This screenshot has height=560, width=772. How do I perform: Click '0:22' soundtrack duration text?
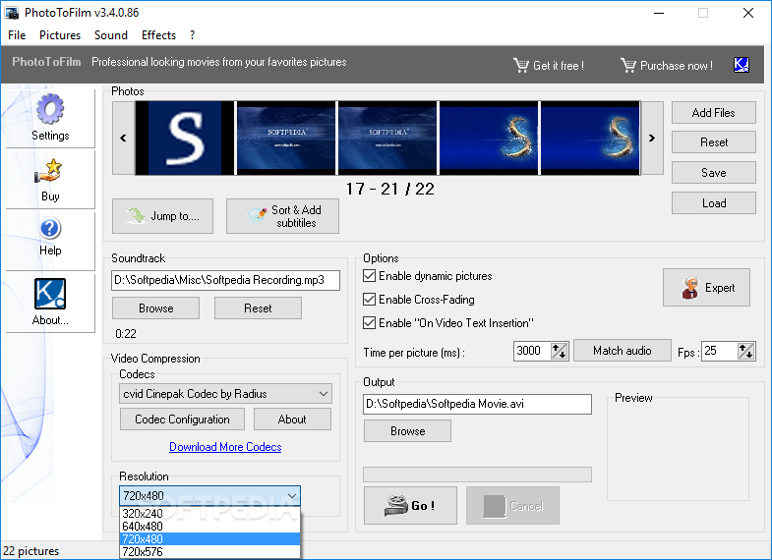[126, 334]
